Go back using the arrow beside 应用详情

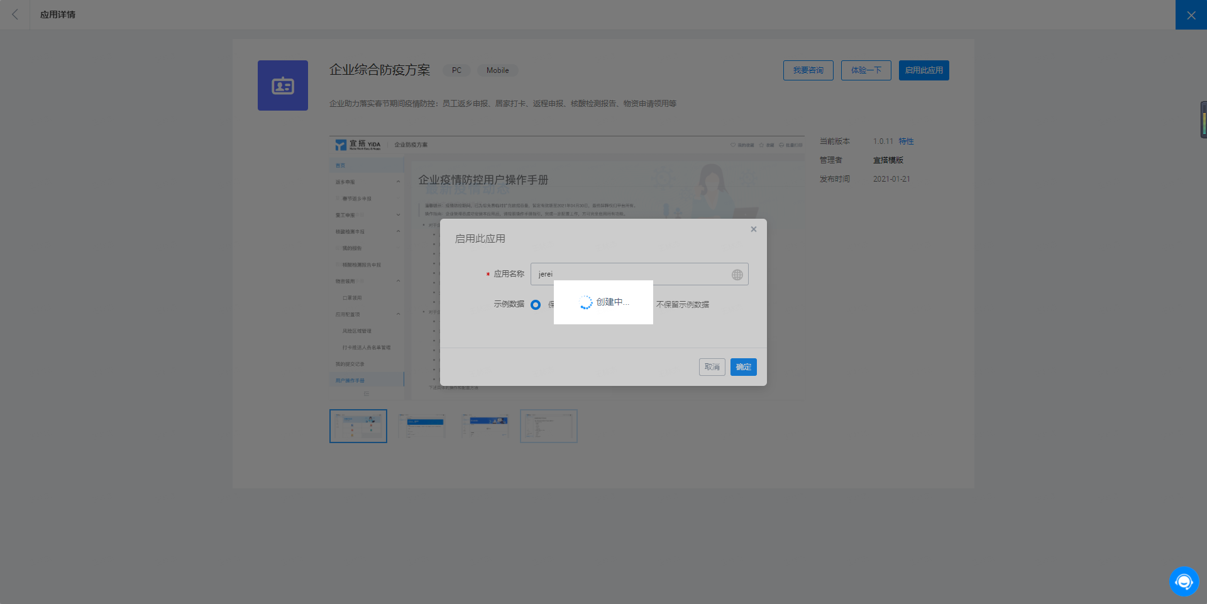(x=15, y=14)
